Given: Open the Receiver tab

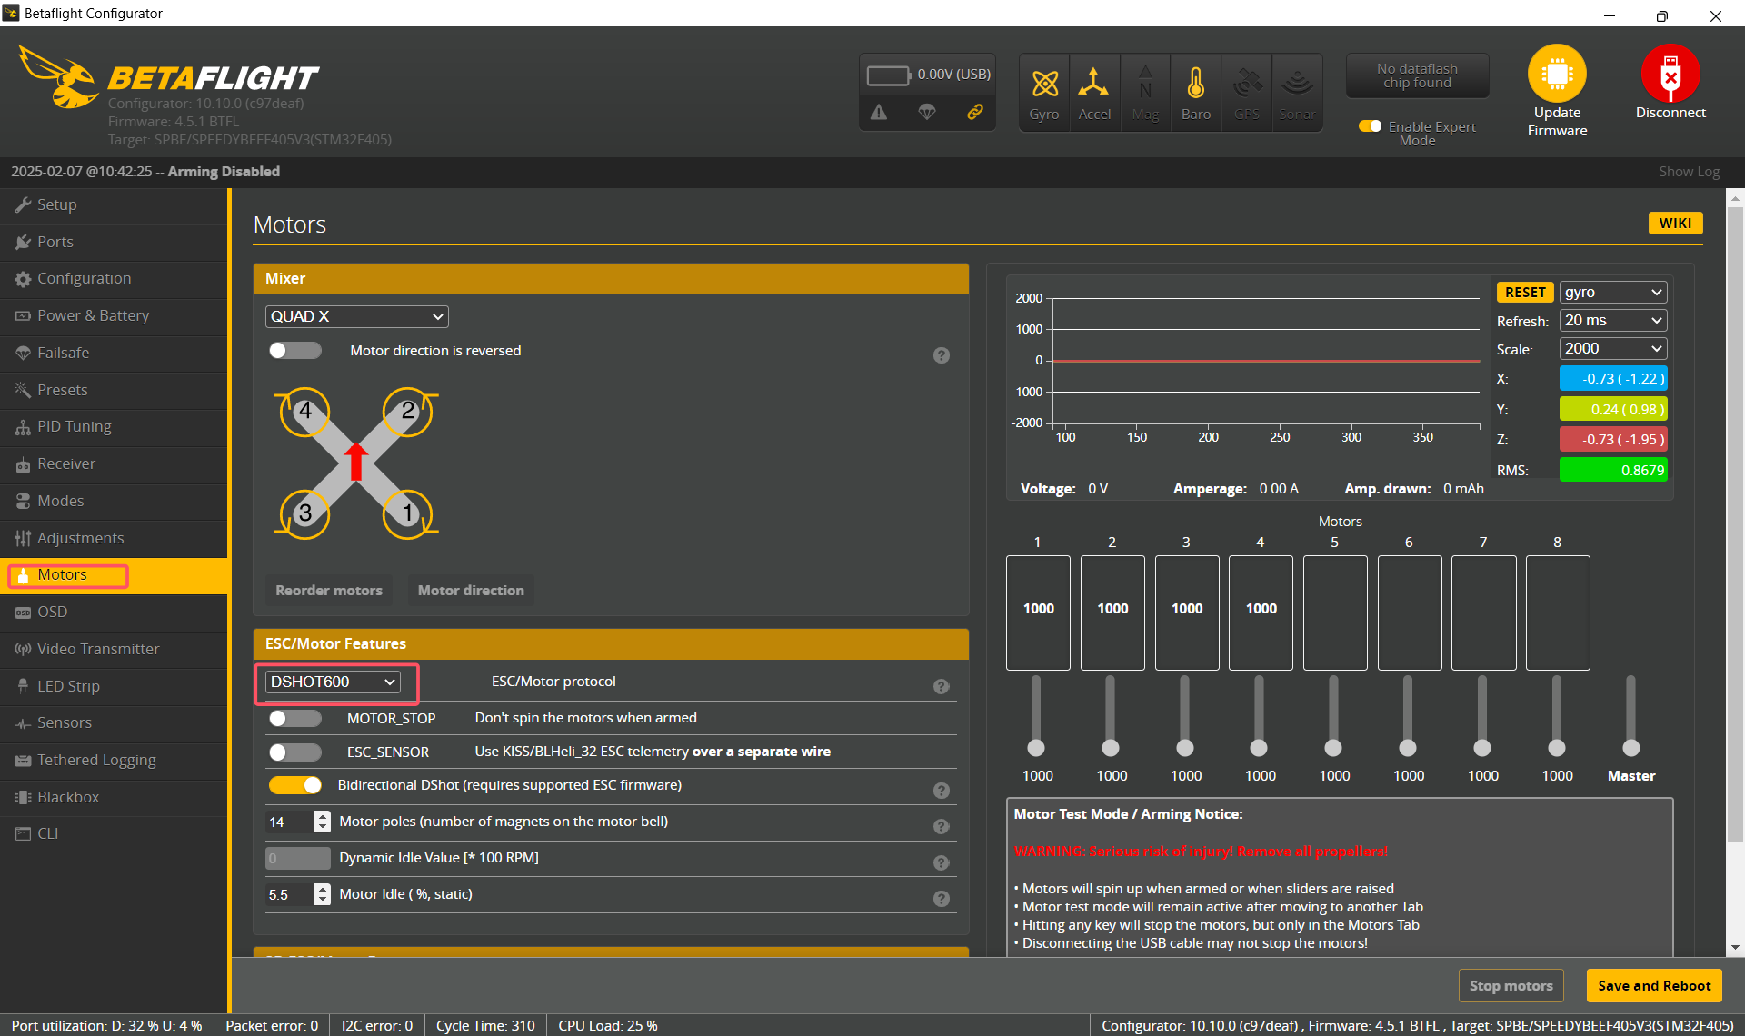Looking at the screenshot, I should [x=114, y=464].
